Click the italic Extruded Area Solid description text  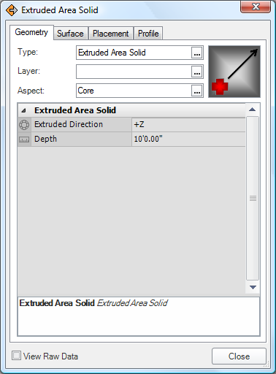click(x=132, y=303)
